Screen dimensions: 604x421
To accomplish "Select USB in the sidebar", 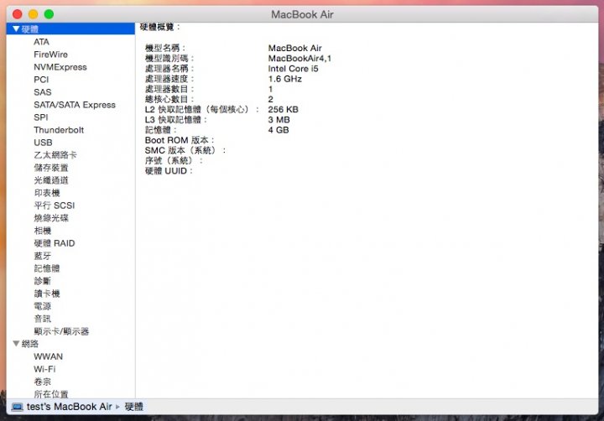I will tap(43, 143).
